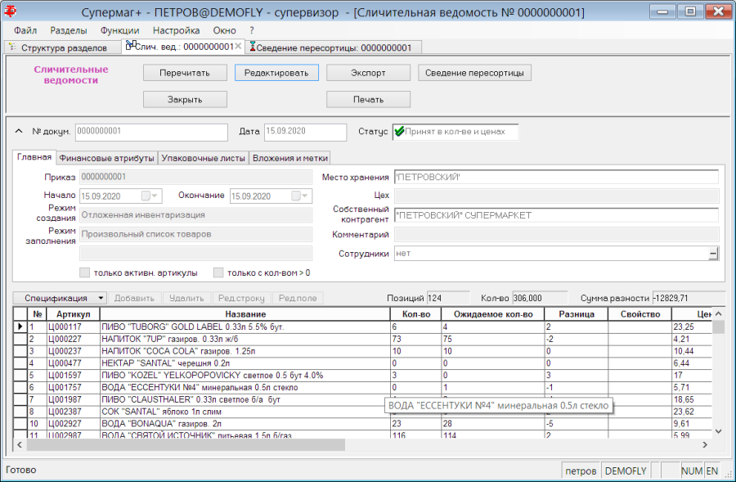Close the Слич. вед. 0000000001 tab

[238, 46]
